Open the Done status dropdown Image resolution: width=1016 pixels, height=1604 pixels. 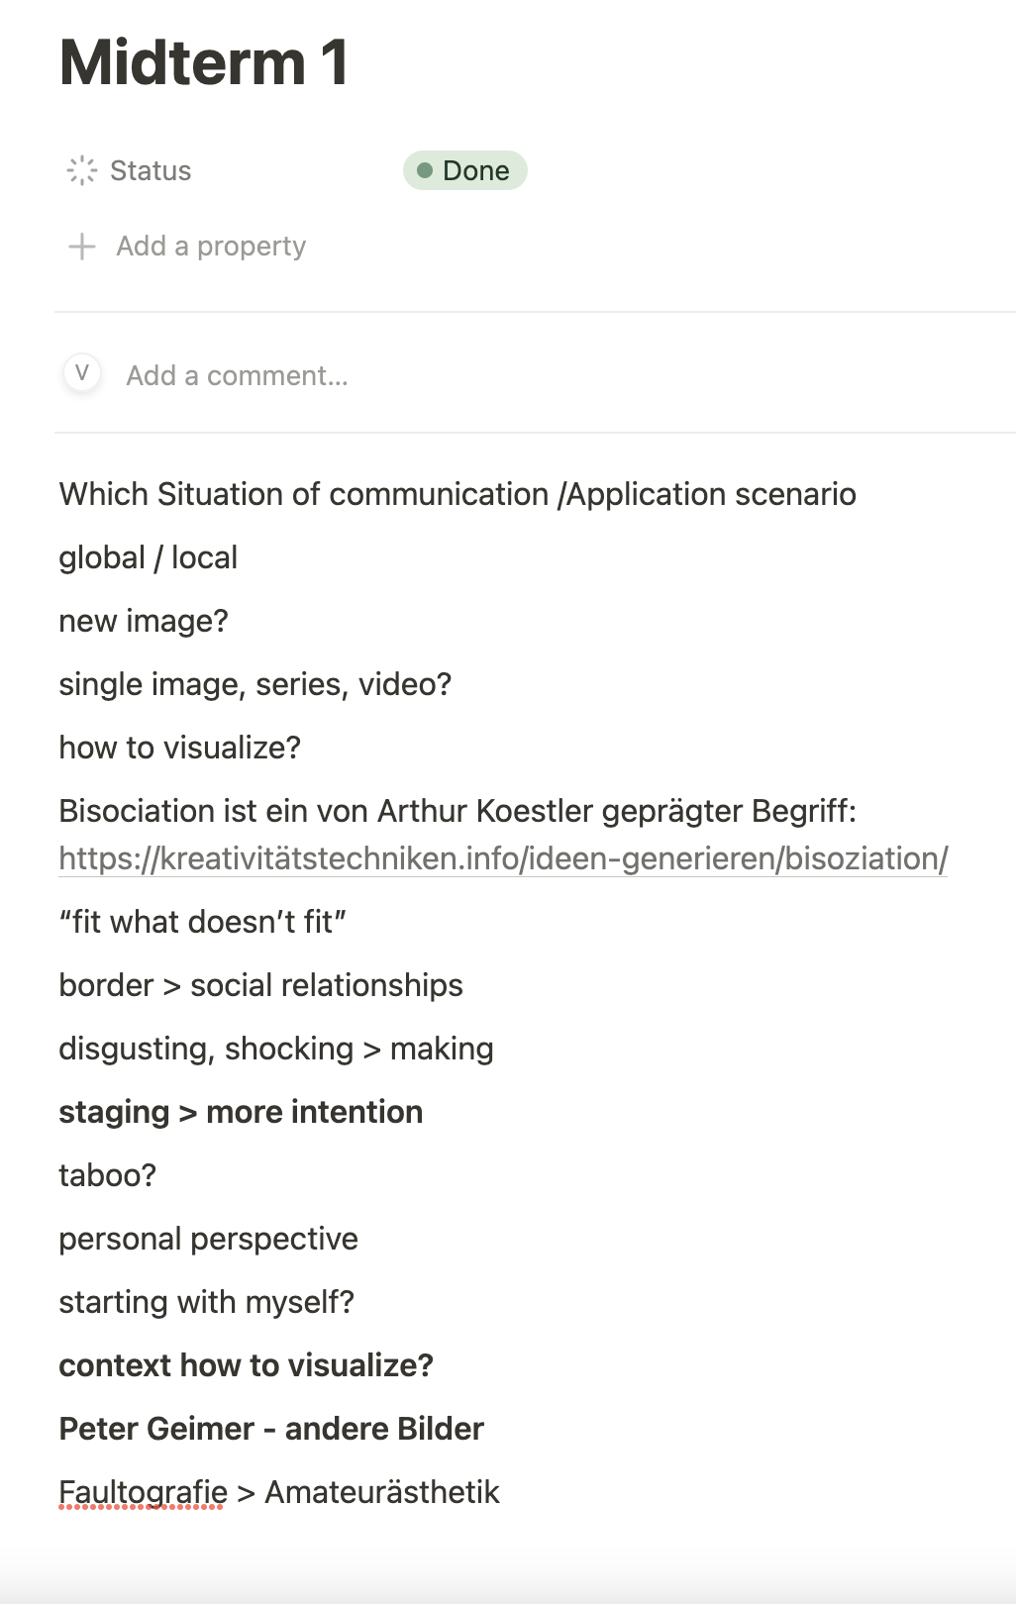[464, 170]
